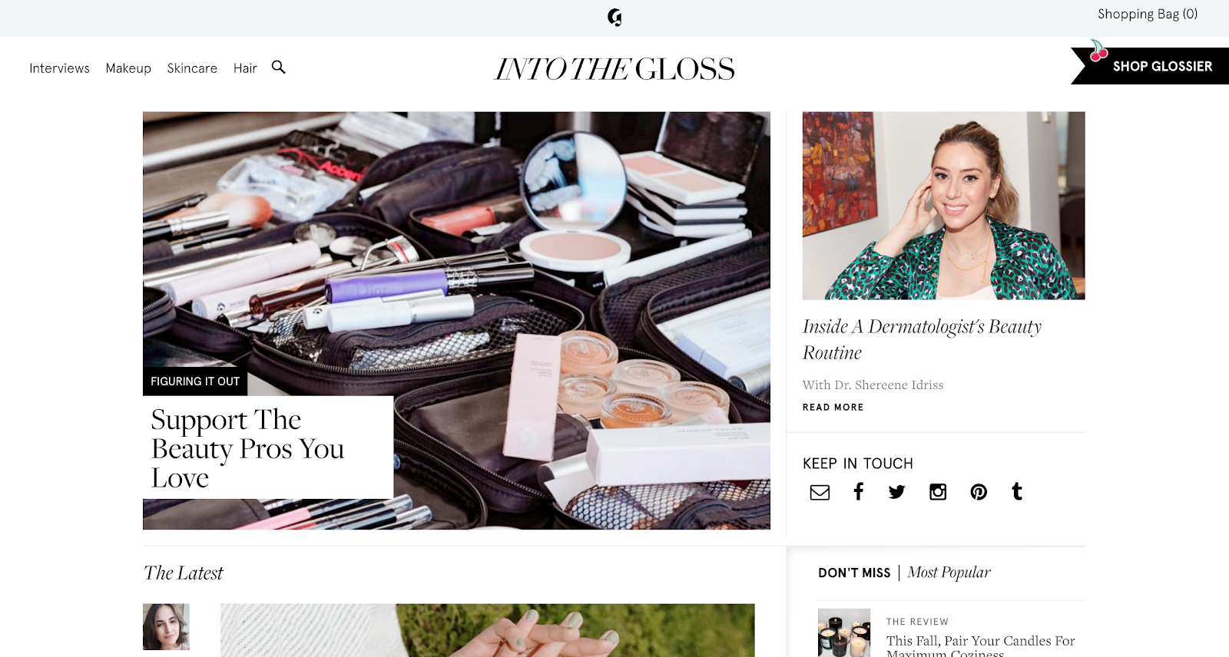This screenshot has width=1229, height=657.
Task: Go to the Makeup section
Action: [x=128, y=68]
